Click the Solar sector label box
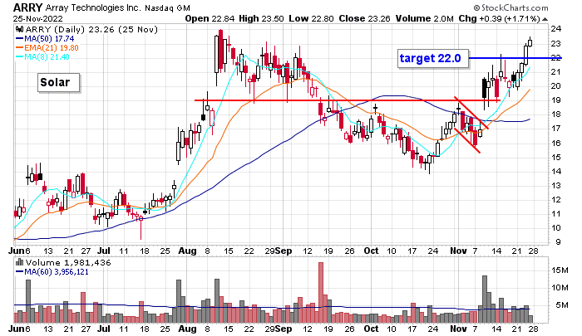 [59, 82]
